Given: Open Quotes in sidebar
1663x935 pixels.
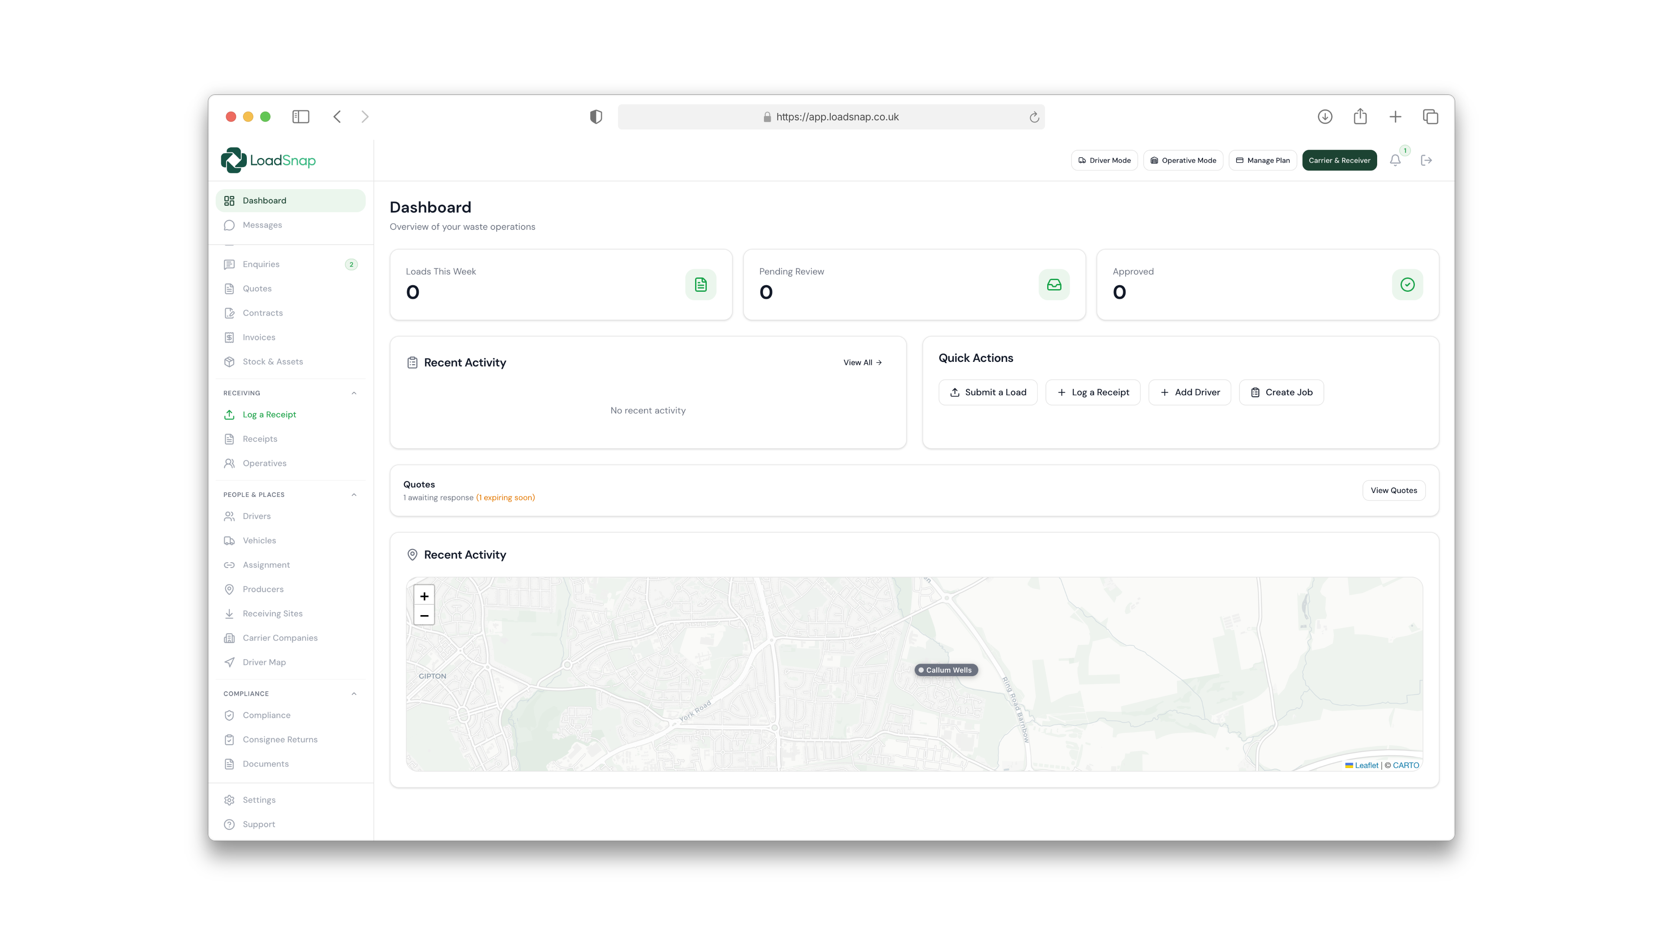Looking at the screenshot, I should pyautogui.click(x=291, y=288).
